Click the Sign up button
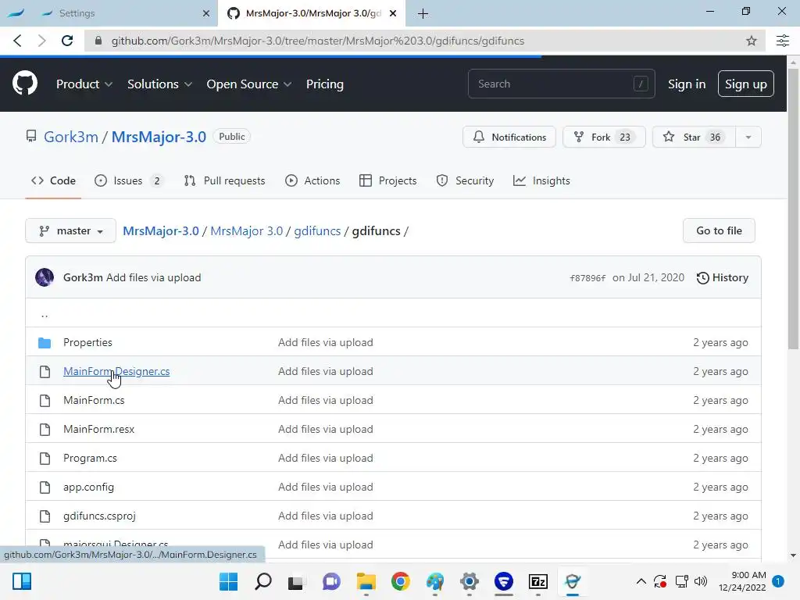Viewport: 800px width, 600px height. click(745, 84)
